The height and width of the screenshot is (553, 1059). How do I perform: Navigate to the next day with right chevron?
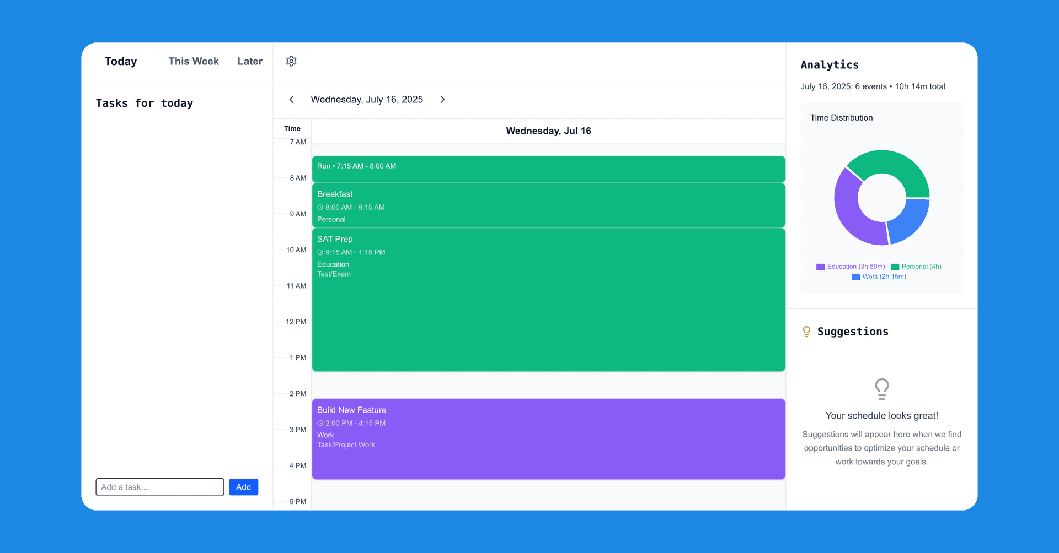442,99
